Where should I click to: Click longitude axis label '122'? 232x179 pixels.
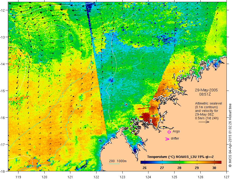click(x=96, y=177)
